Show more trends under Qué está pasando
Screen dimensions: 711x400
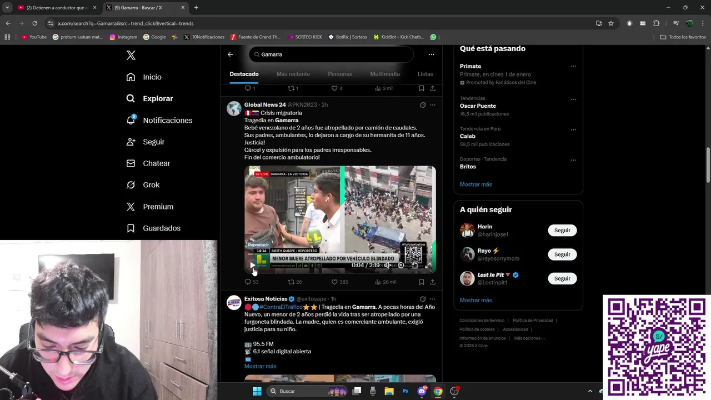pos(475,184)
